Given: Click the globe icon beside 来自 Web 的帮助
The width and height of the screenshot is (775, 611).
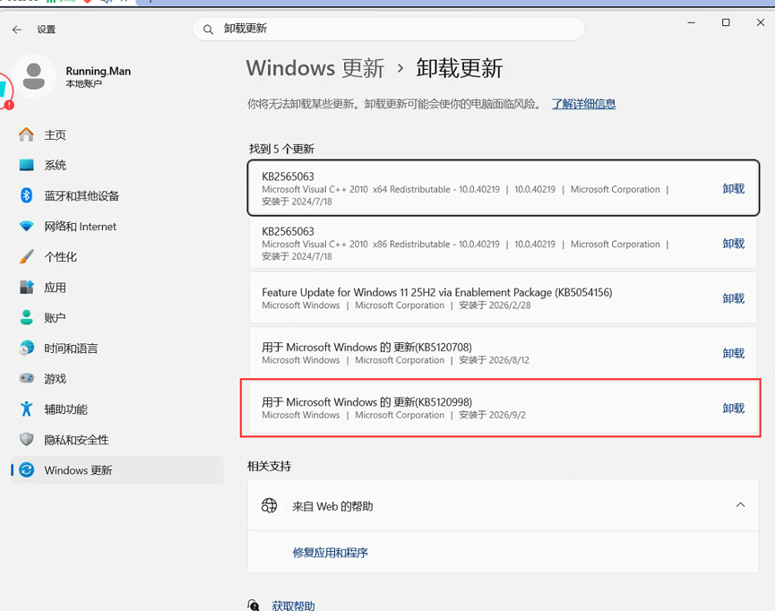Looking at the screenshot, I should 269,505.
